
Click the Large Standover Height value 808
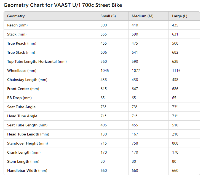click(x=175, y=143)
